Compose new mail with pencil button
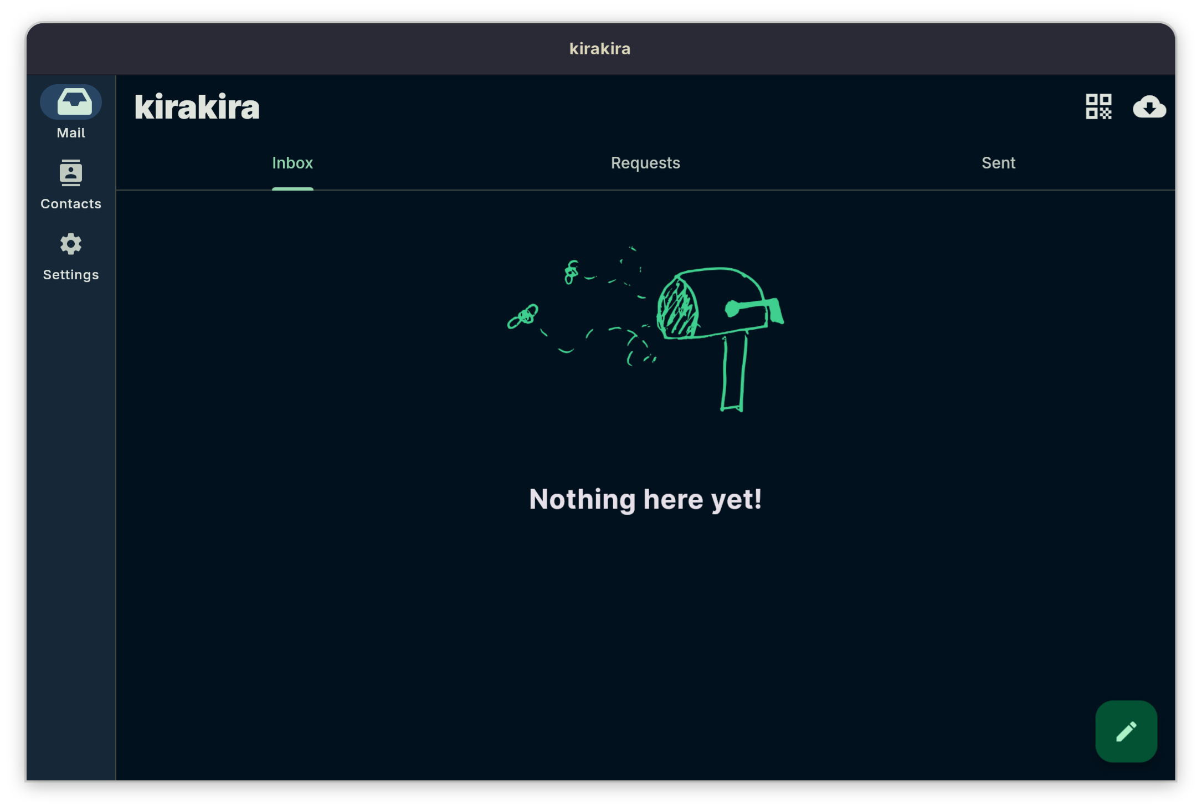This screenshot has height=810, width=1202. click(x=1126, y=731)
